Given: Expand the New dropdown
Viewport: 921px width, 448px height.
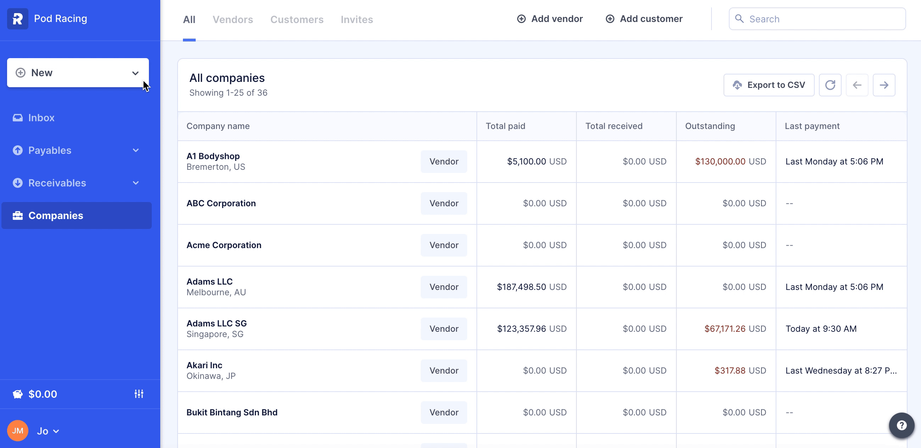Looking at the screenshot, I should click(135, 73).
